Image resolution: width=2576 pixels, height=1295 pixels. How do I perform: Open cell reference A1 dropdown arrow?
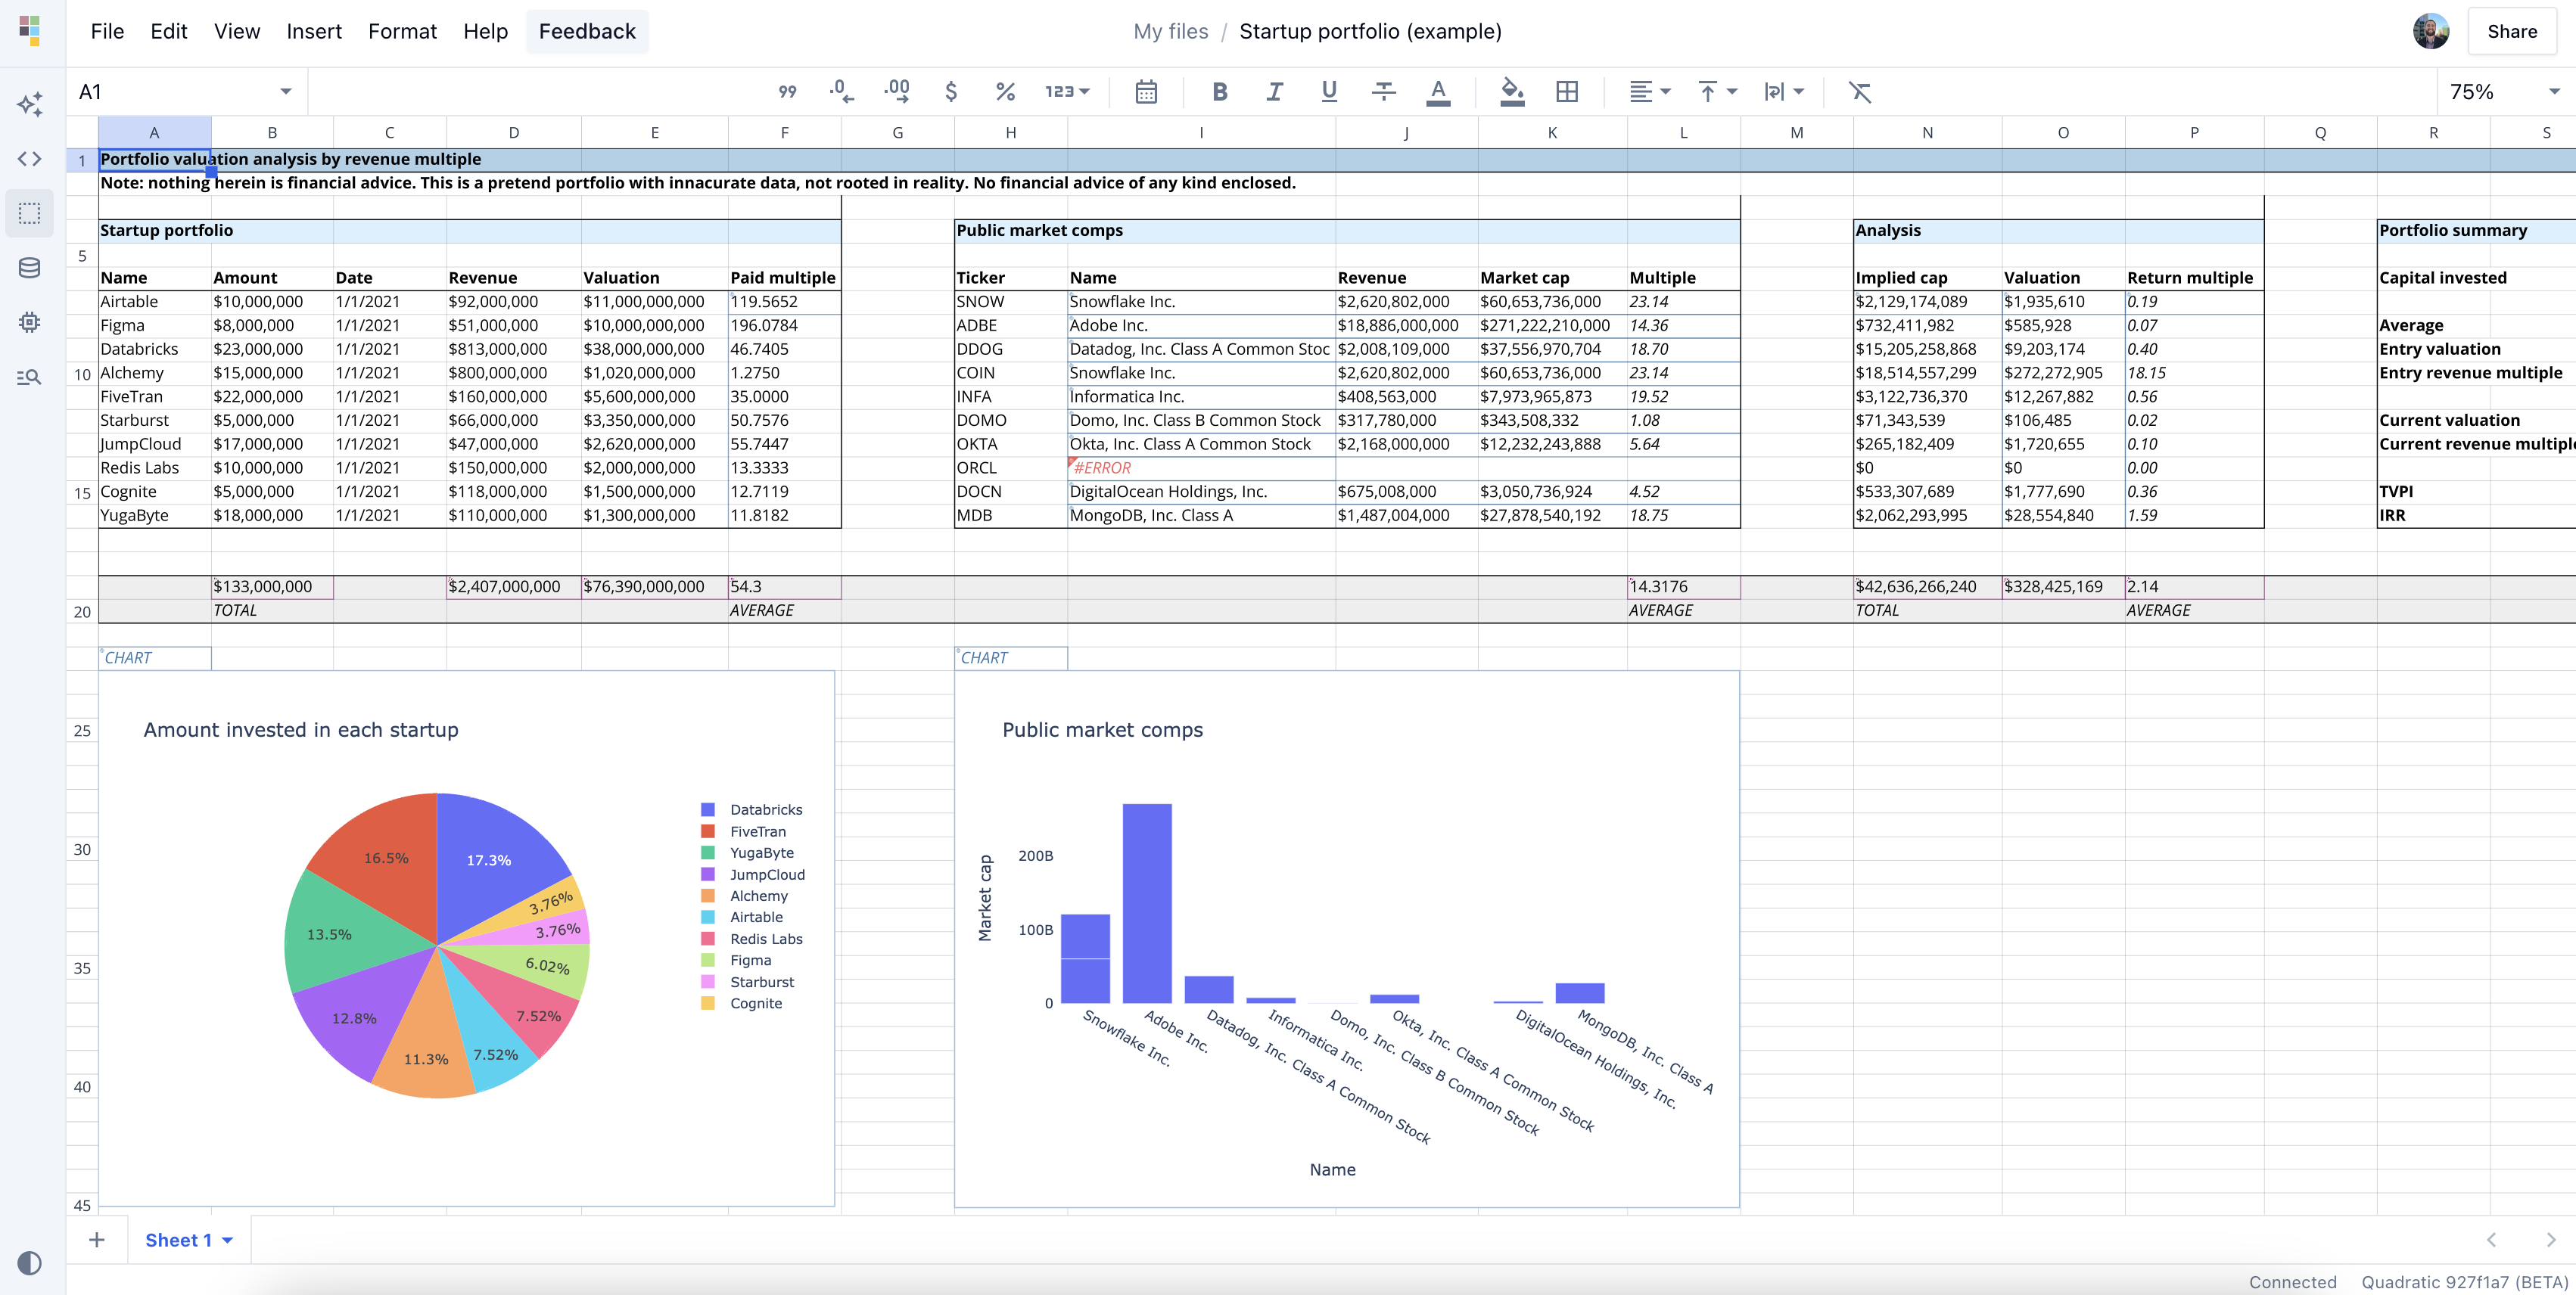point(285,92)
